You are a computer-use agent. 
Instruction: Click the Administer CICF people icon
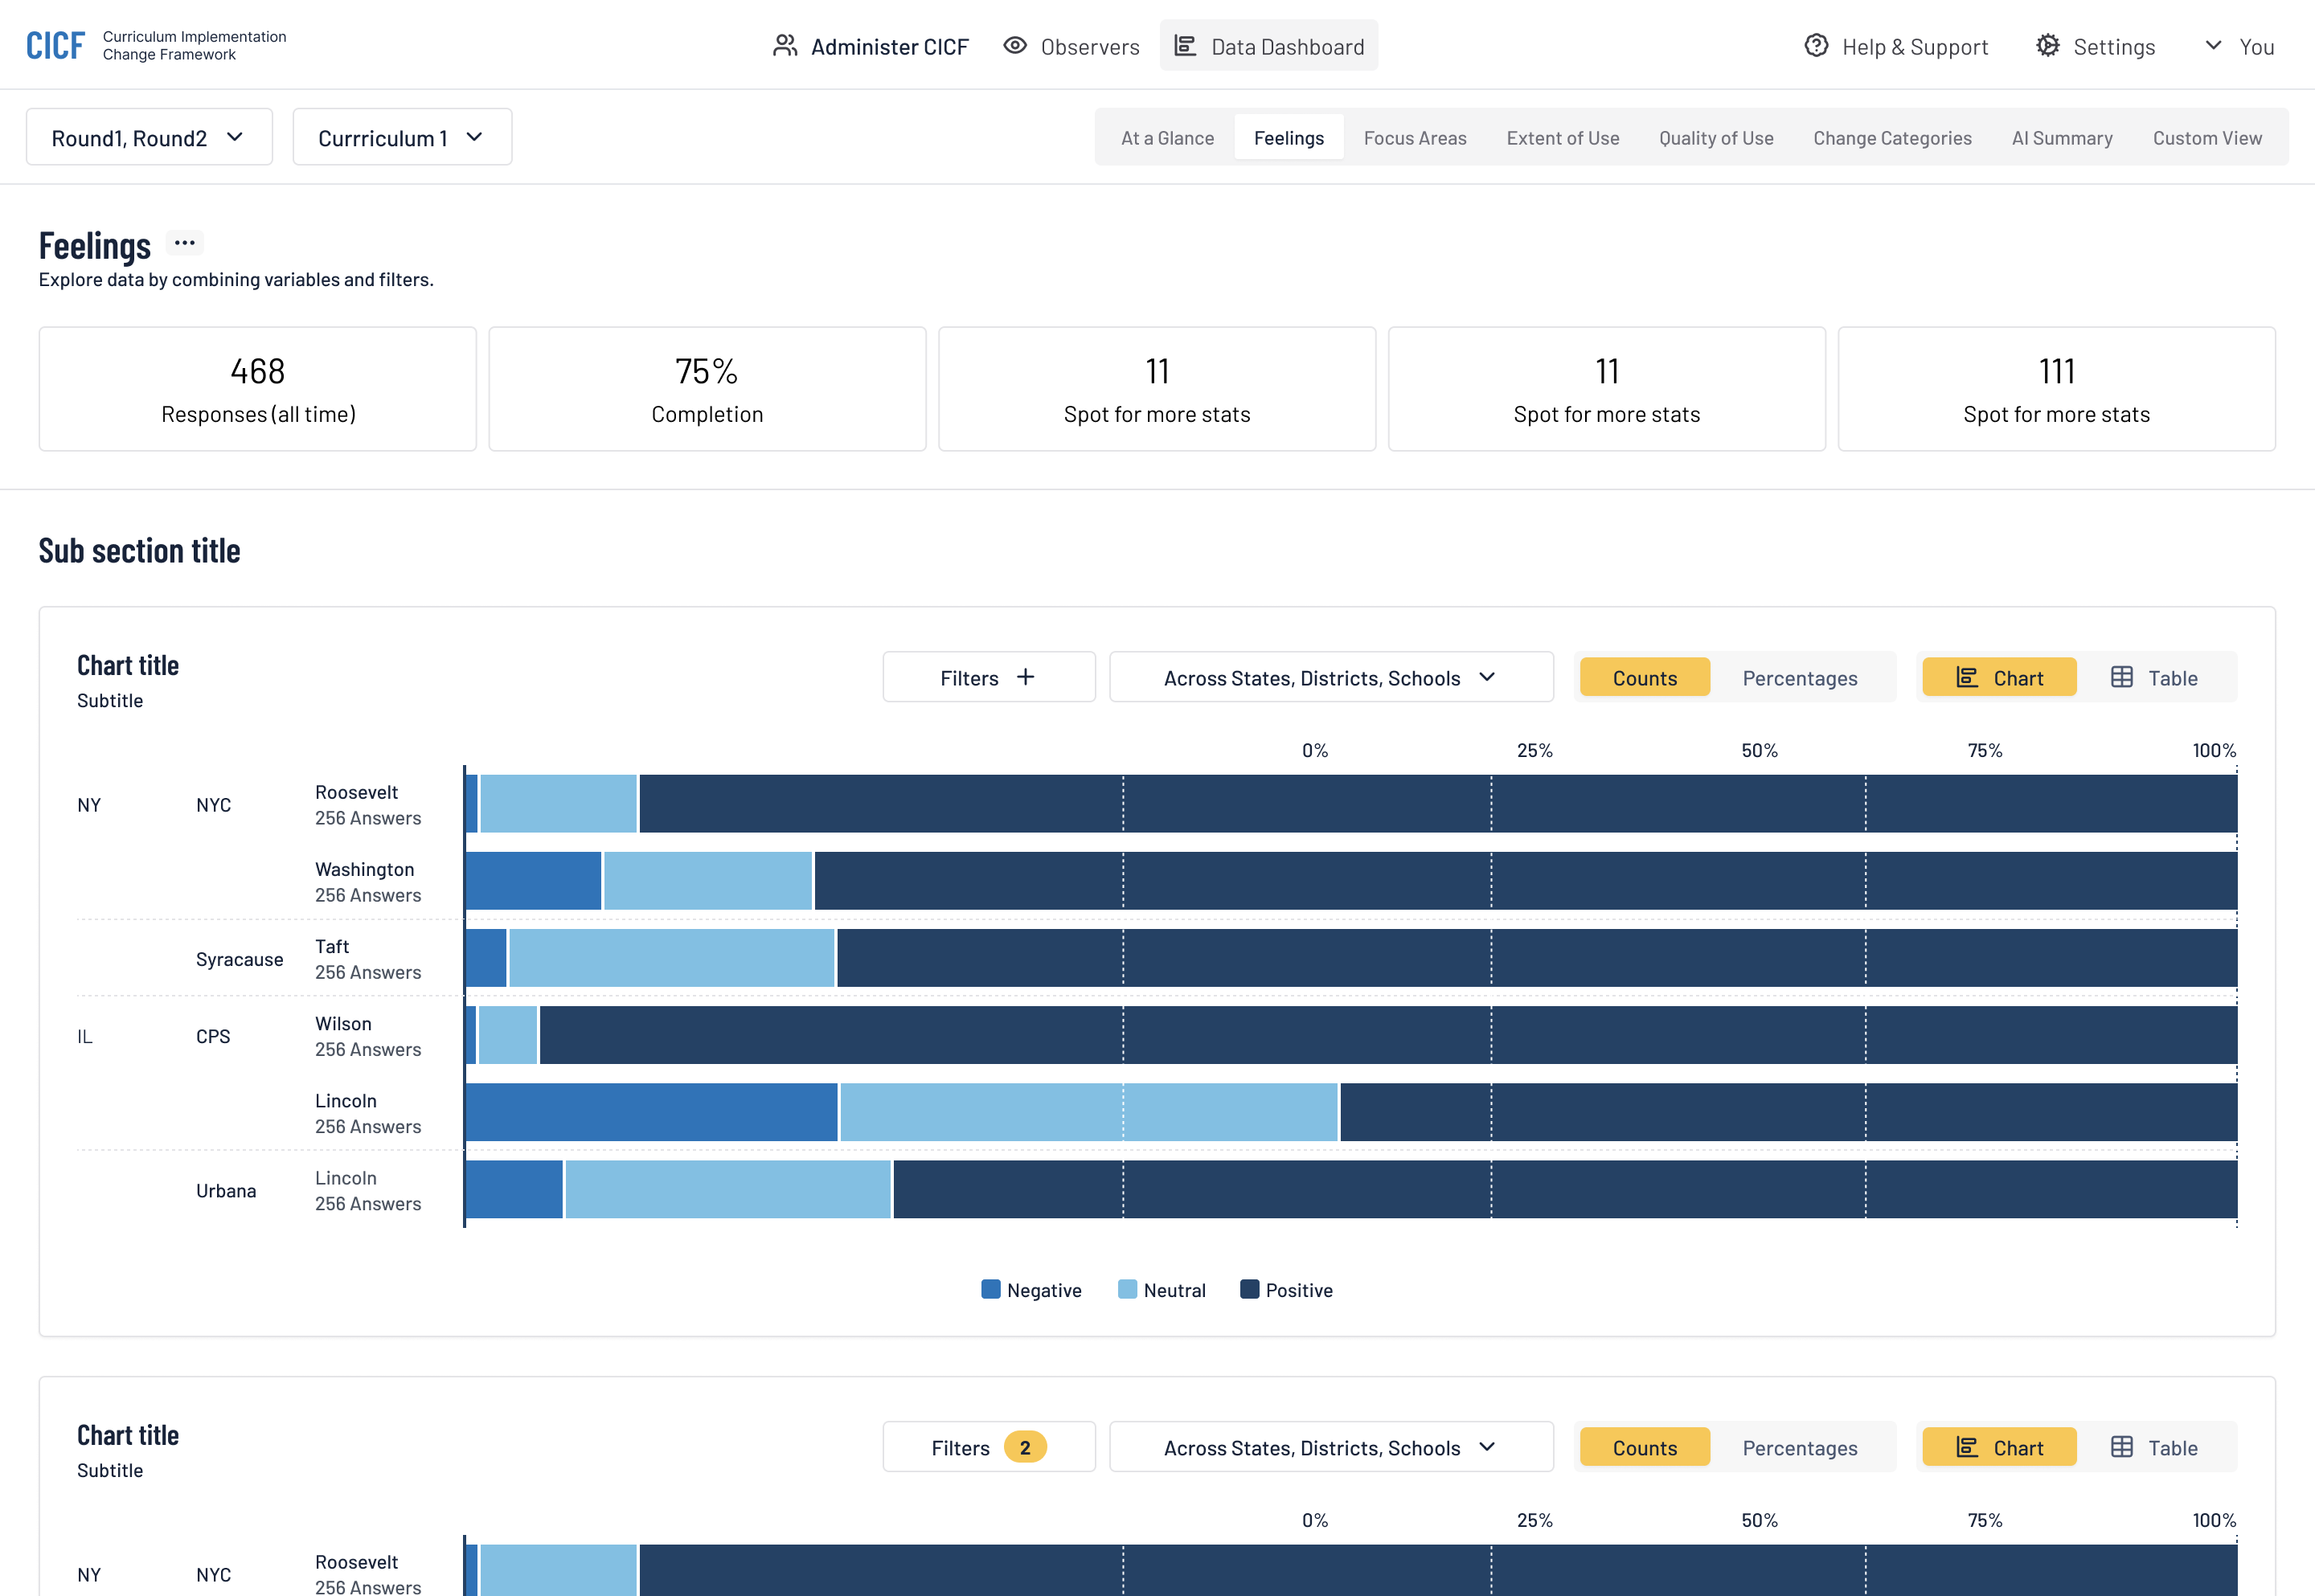[x=785, y=46]
